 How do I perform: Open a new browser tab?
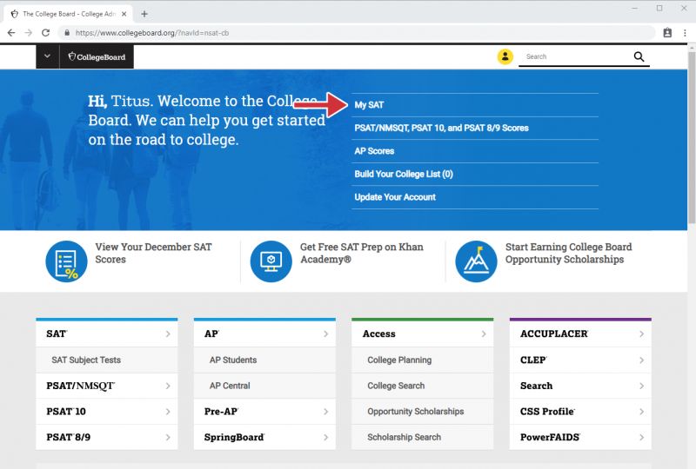point(144,14)
